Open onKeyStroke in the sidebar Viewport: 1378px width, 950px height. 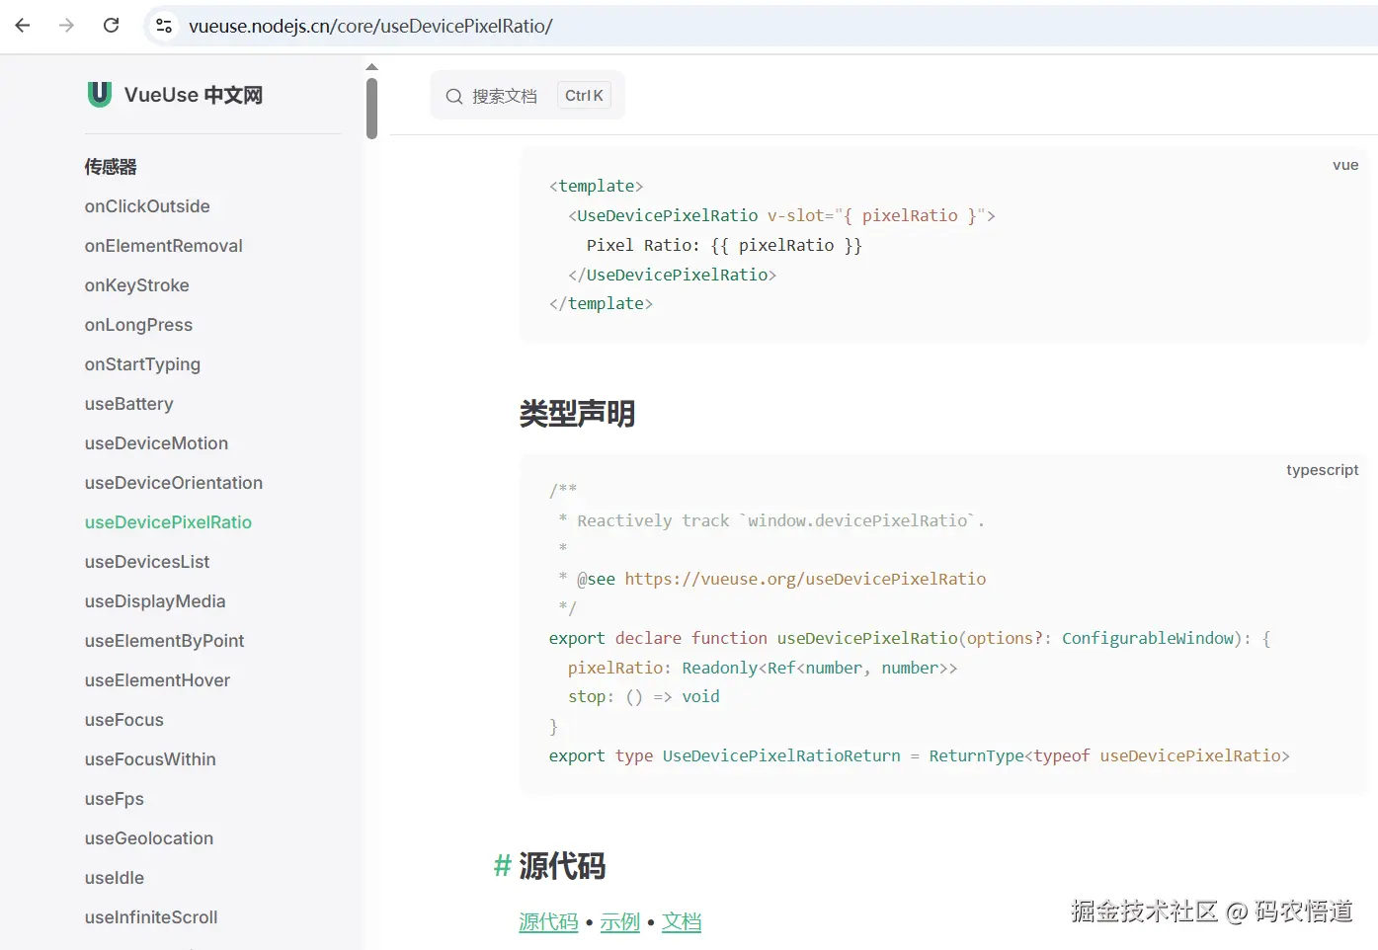click(x=137, y=285)
